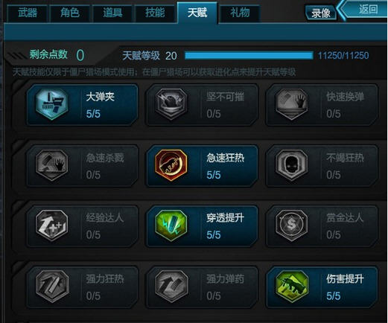Image resolution: width=388 pixels, height=323 pixels.
Task: Select the 强力狂热 talent icon
Action: (x=51, y=287)
